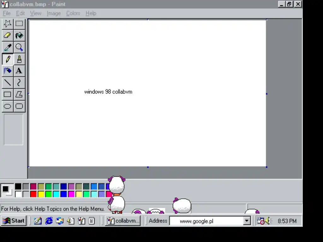Image resolution: width=323 pixels, height=242 pixels.
Task: Open Outlook Express from Quick Launch
Action: (60, 221)
